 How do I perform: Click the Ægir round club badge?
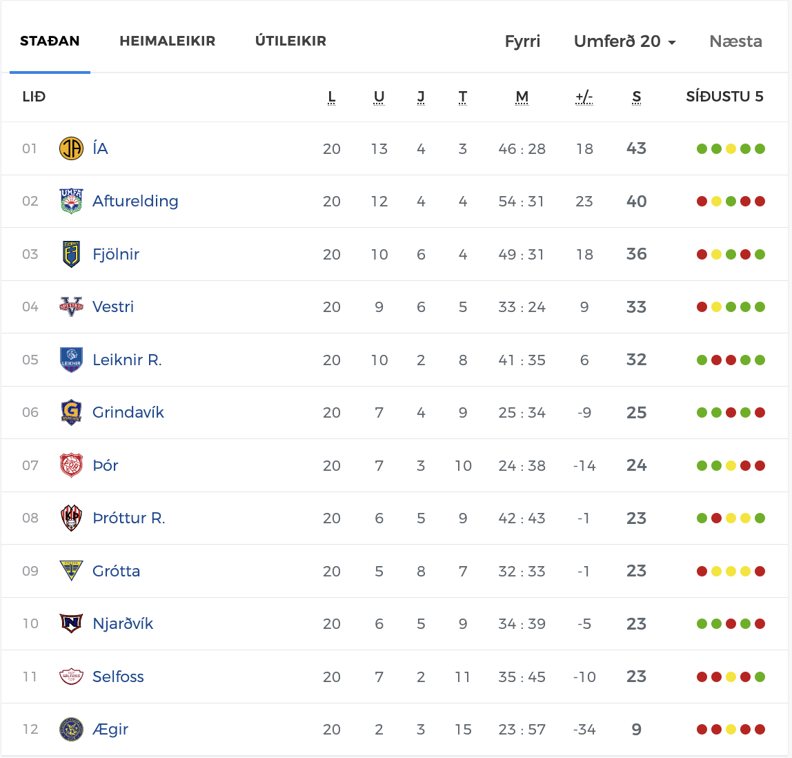(x=71, y=729)
